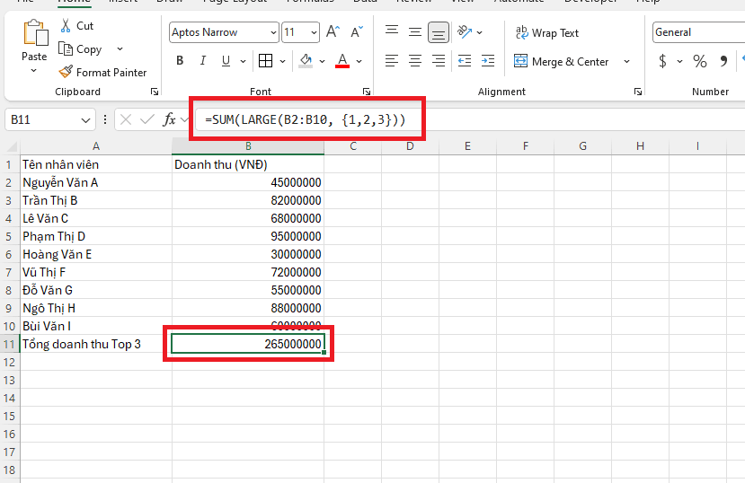
Task: Expand the Copy dropdown arrow
Action: coord(120,48)
